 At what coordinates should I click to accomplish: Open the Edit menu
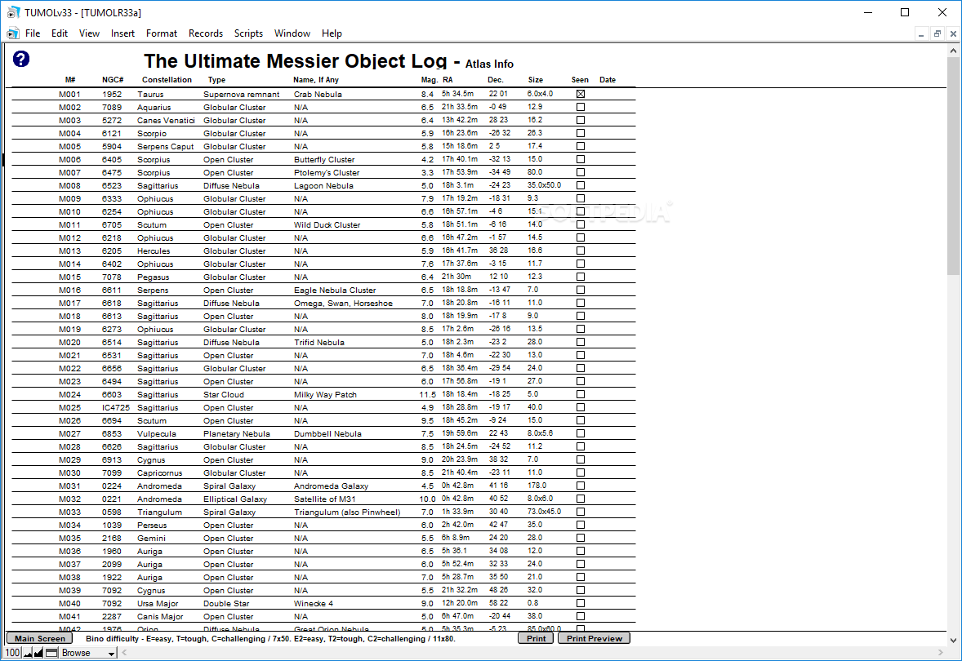coord(60,33)
